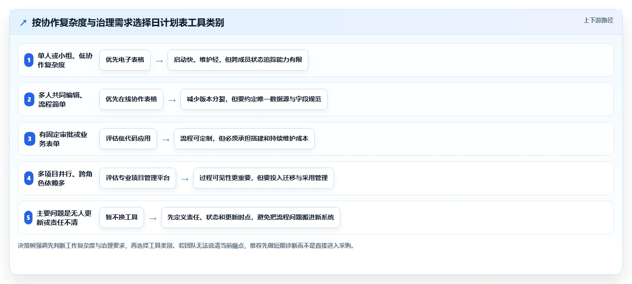Click the 评估专业项目管理平台 box

pos(138,178)
